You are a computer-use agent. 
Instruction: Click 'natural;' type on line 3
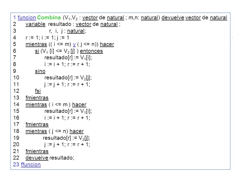(x=77, y=31)
